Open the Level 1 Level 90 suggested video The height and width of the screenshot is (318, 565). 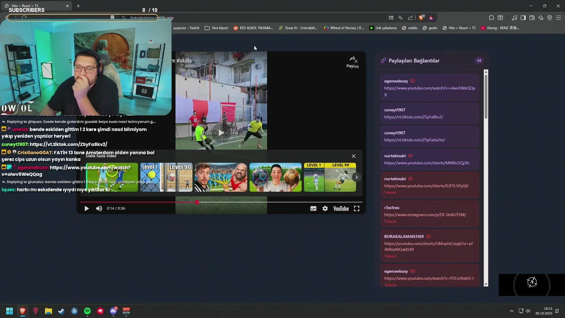[166, 177]
